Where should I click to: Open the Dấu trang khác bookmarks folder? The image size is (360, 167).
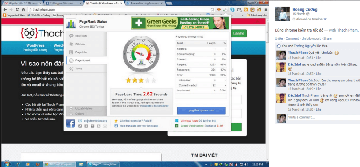pyautogui.click(x=257, y=15)
